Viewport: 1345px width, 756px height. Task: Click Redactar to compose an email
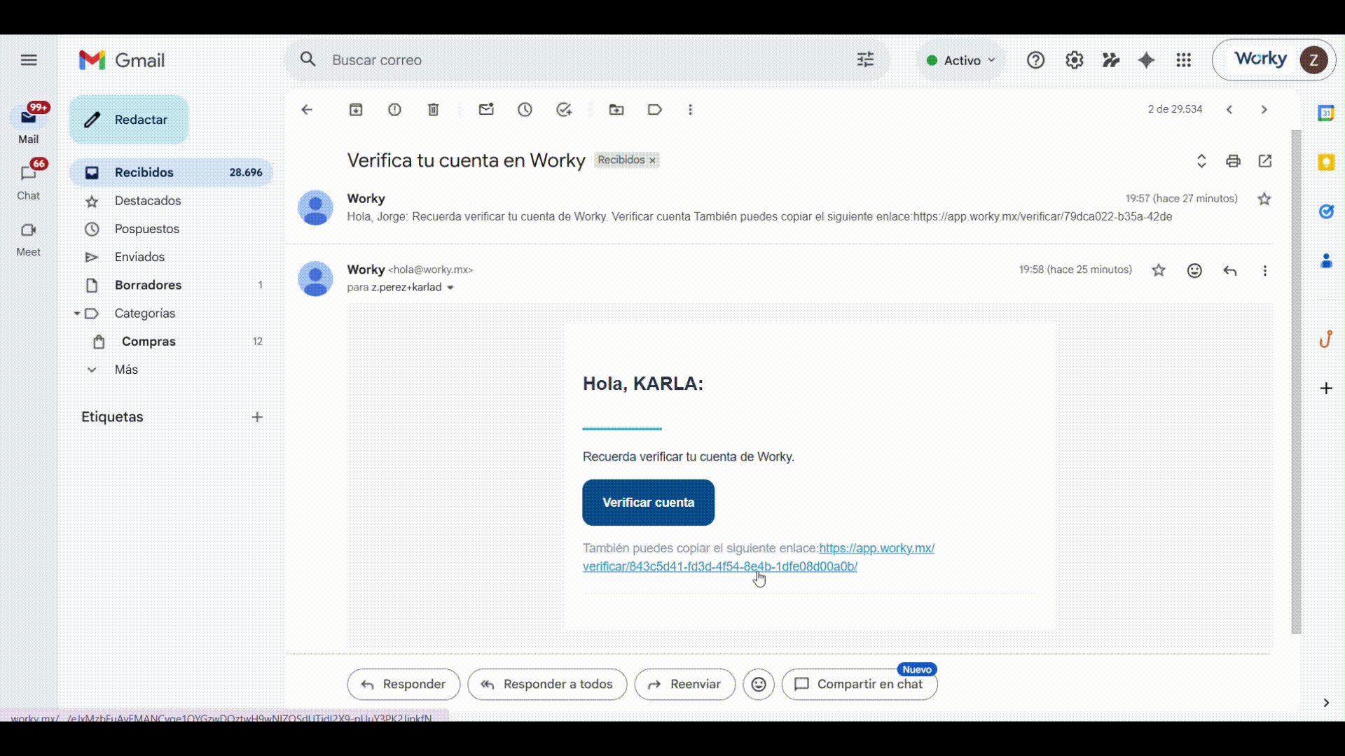pyautogui.click(x=129, y=120)
